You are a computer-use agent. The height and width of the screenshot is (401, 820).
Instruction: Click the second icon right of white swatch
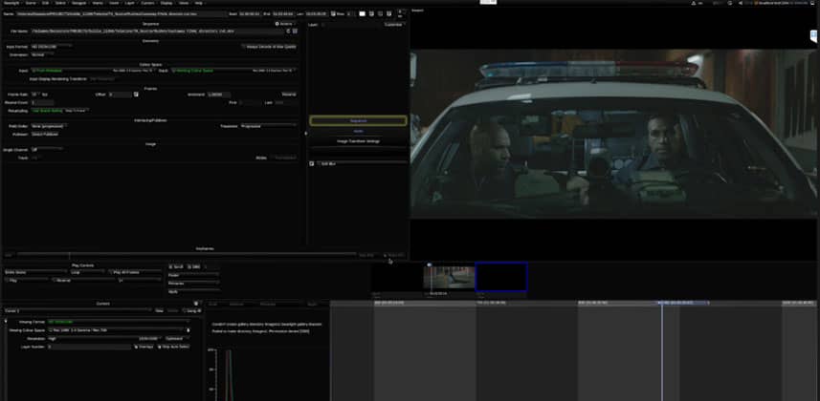(381, 14)
